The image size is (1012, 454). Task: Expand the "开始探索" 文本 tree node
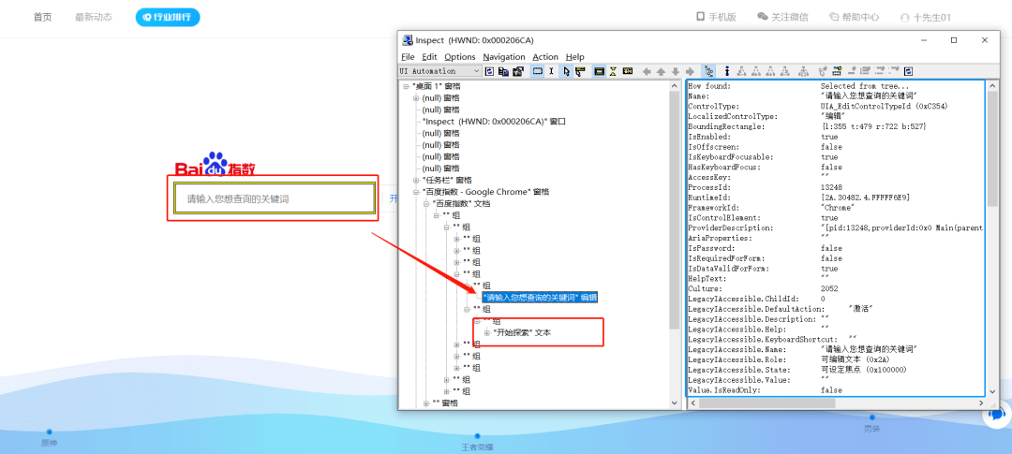487,333
